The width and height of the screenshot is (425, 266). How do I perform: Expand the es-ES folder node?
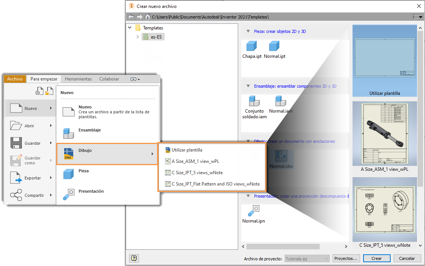click(137, 37)
